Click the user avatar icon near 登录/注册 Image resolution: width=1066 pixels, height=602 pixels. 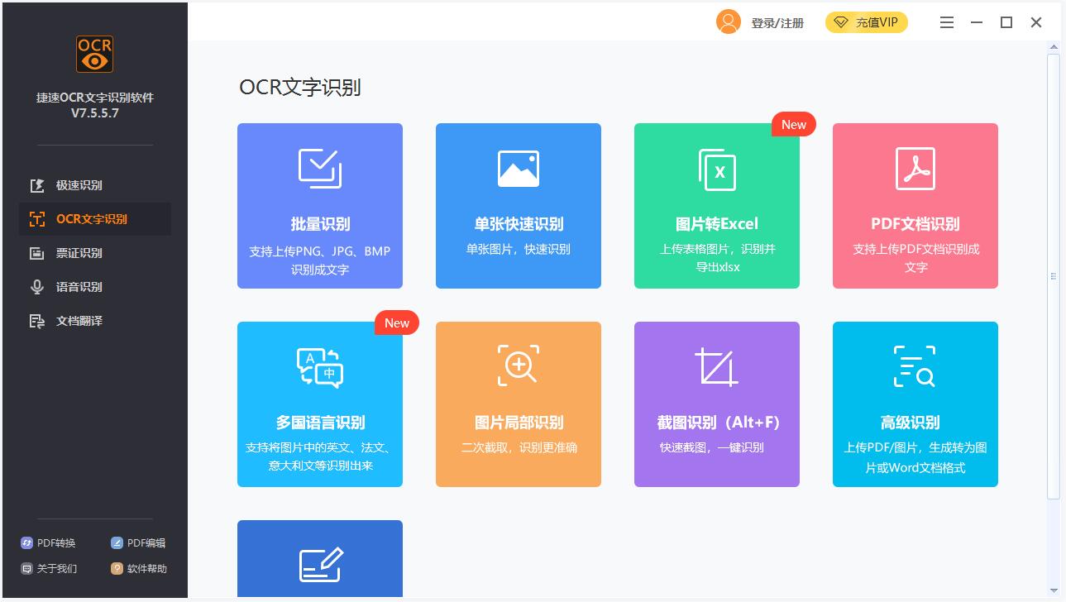(728, 22)
